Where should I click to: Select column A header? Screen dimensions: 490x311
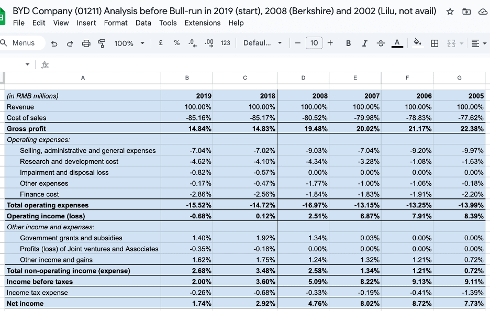pyautogui.click(x=83, y=78)
